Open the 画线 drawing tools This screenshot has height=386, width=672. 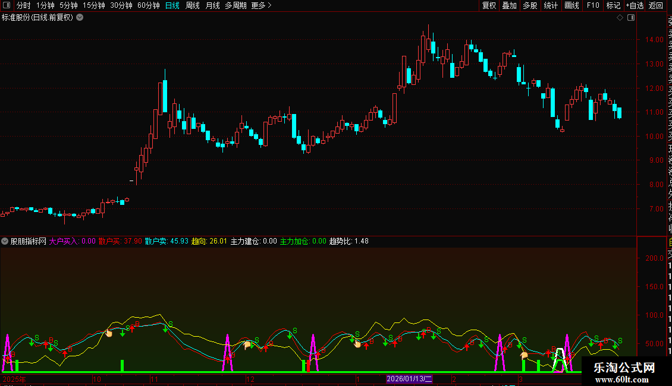click(x=571, y=5)
